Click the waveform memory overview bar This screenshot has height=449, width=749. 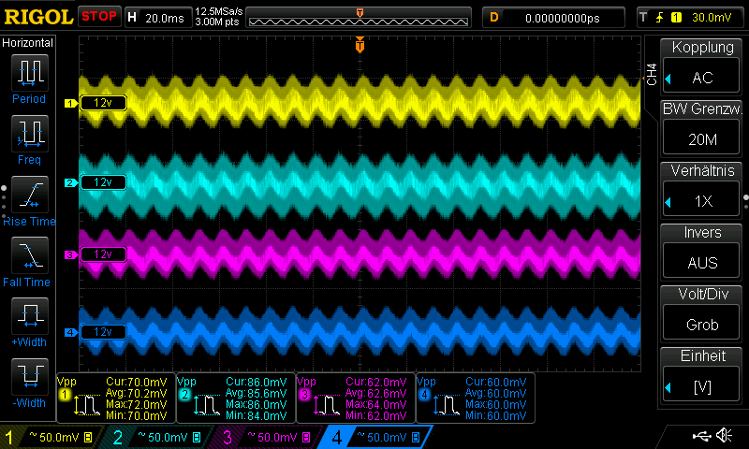pos(359,20)
